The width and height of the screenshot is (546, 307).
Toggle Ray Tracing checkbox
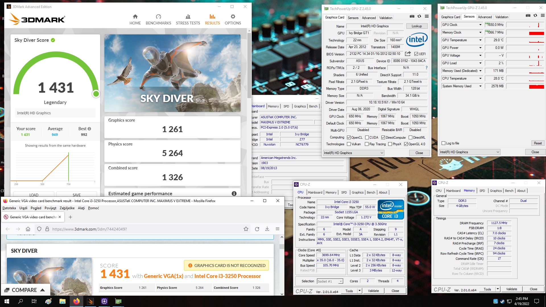click(x=367, y=144)
